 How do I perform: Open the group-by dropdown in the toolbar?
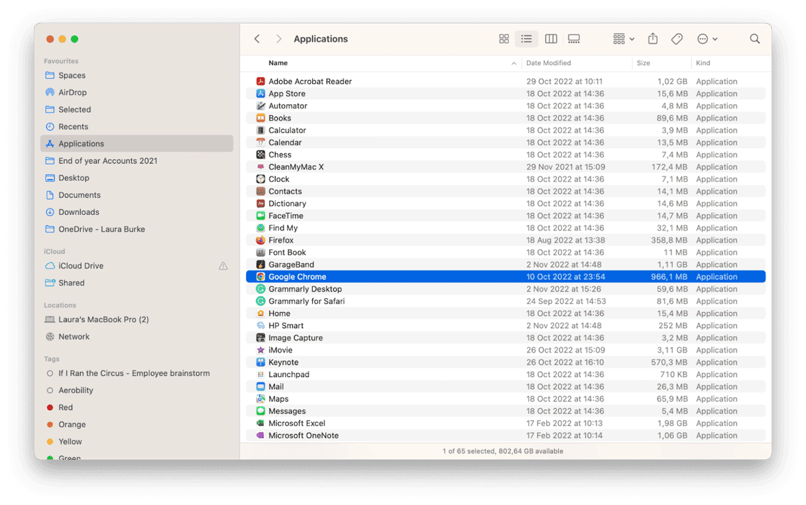pos(622,38)
